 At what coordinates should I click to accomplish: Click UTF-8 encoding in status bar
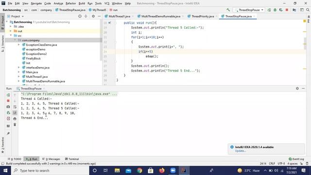[x=281, y=164]
